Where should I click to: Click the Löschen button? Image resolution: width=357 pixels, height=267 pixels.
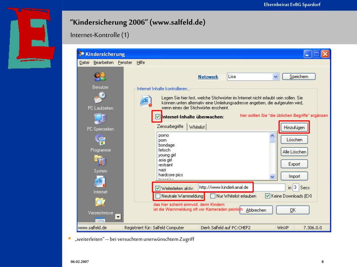(294, 140)
